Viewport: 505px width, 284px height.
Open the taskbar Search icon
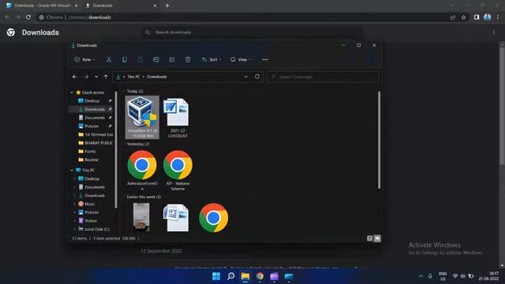pos(230,276)
